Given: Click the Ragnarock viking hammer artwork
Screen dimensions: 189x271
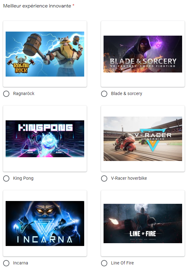Looking at the screenshot, I should [x=45, y=54].
